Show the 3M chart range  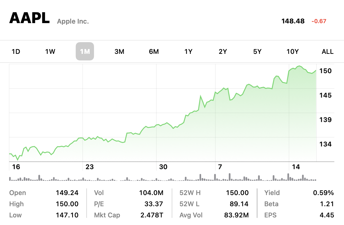tap(119, 52)
